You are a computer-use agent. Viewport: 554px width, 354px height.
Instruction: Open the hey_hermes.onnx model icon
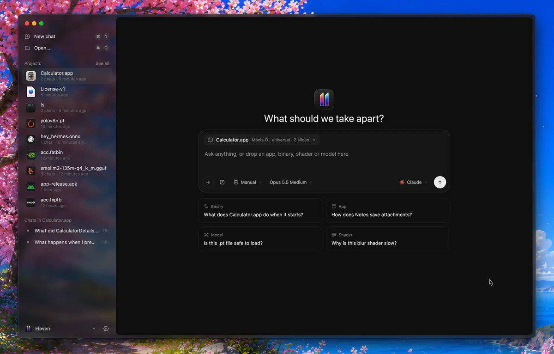(x=31, y=139)
